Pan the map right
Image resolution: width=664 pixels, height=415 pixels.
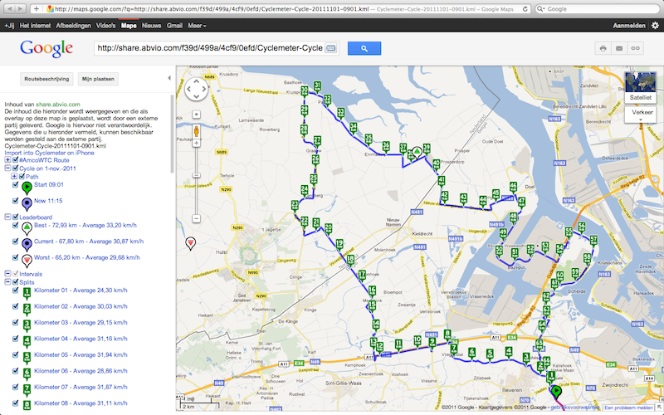204,89
